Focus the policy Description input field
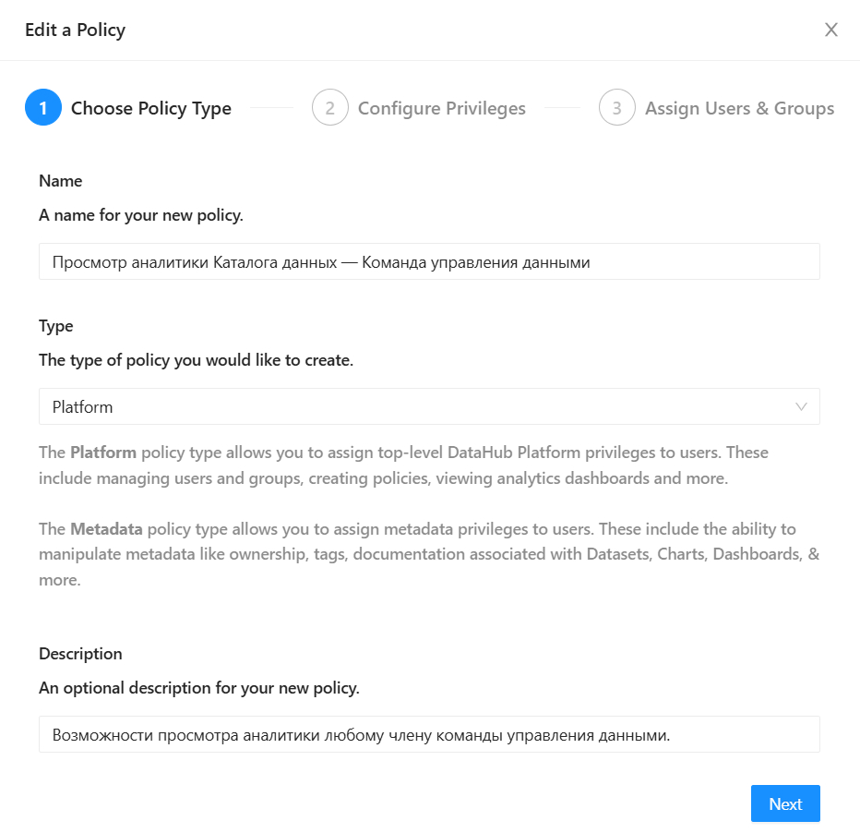 pyautogui.click(x=429, y=734)
